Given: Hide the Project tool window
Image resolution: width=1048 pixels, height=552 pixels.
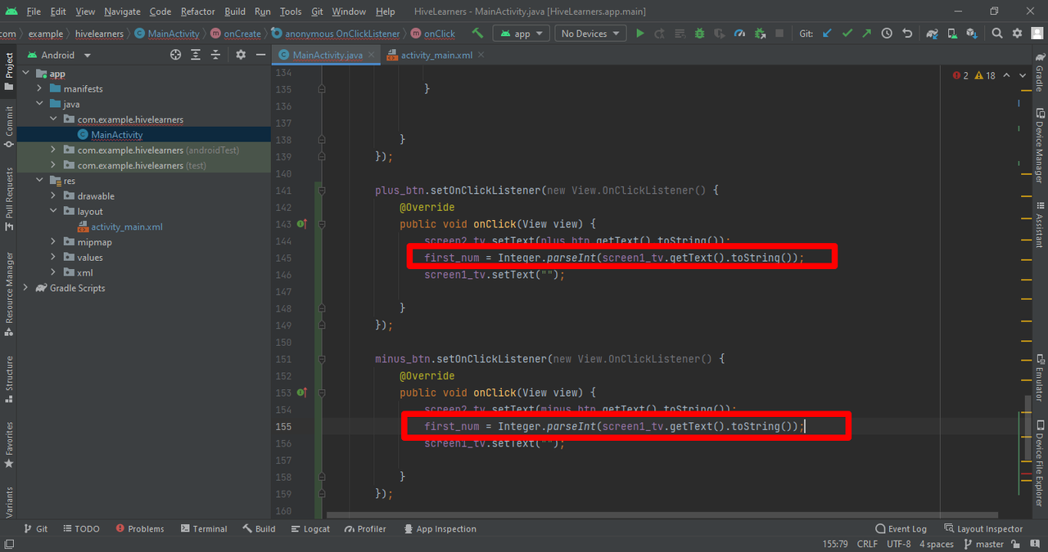Looking at the screenshot, I should coord(260,55).
